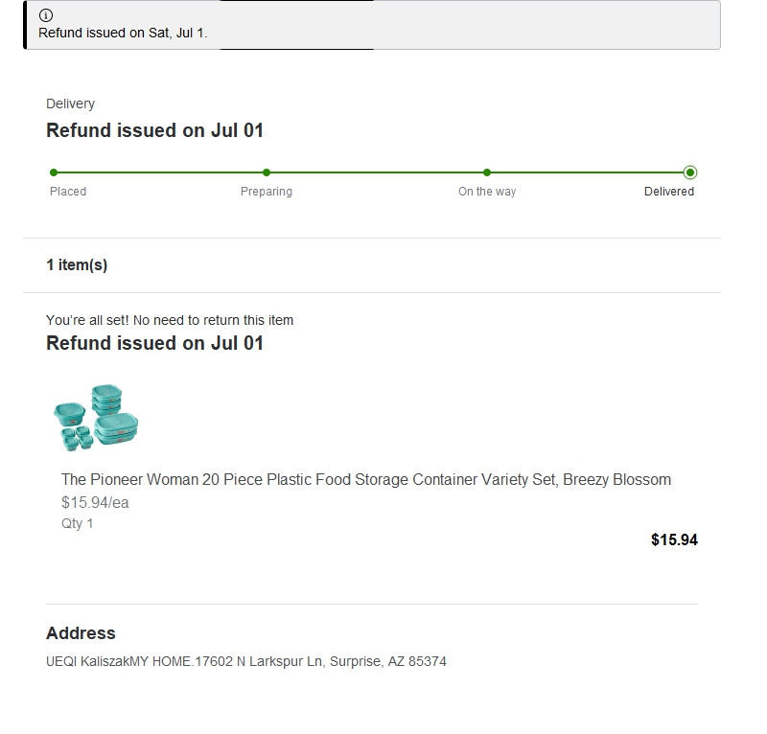The height and width of the screenshot is (734, 767).
Task: Click the On the way step dot
Action: click(x=487, y=172)
